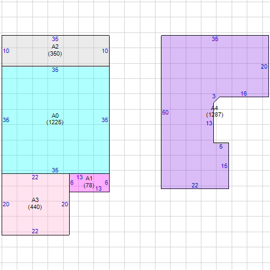Click the 50 dimension on A4's left edge
270x270 pixels.
165,112
